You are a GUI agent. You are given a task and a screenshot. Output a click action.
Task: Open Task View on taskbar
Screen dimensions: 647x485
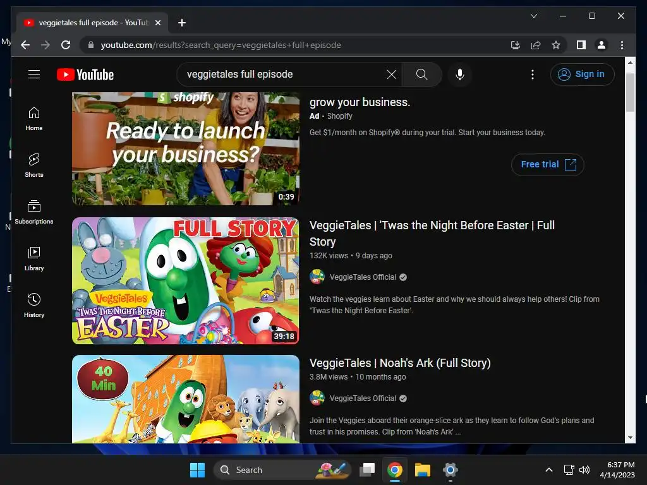click(x=367, y=470)
